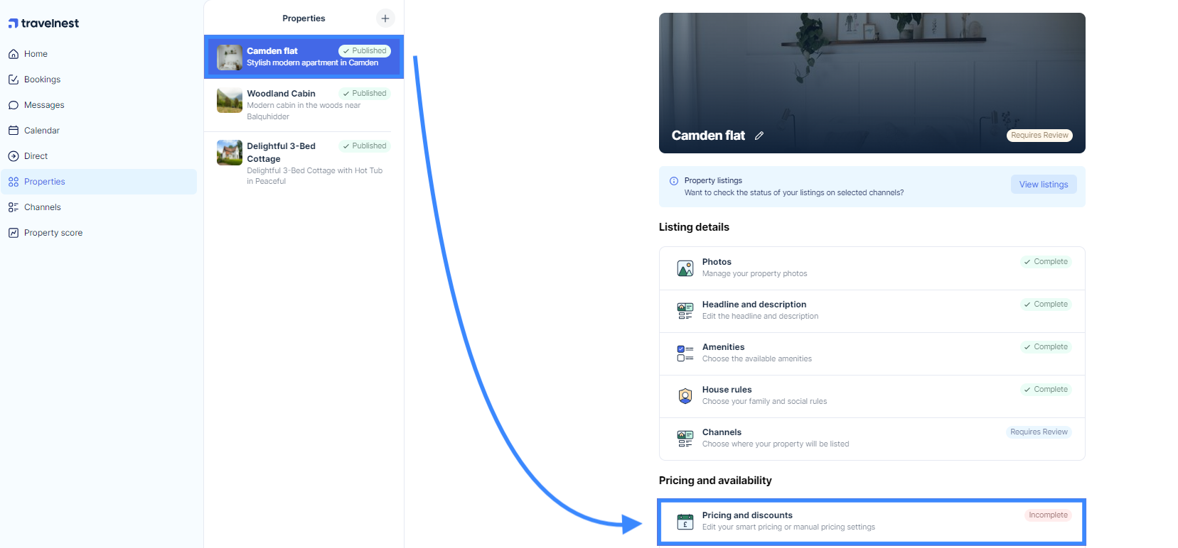Click the Incomplete badge on Pricing and discounts
Screen dimensions: 1178x548
(x=1048, y=515)
